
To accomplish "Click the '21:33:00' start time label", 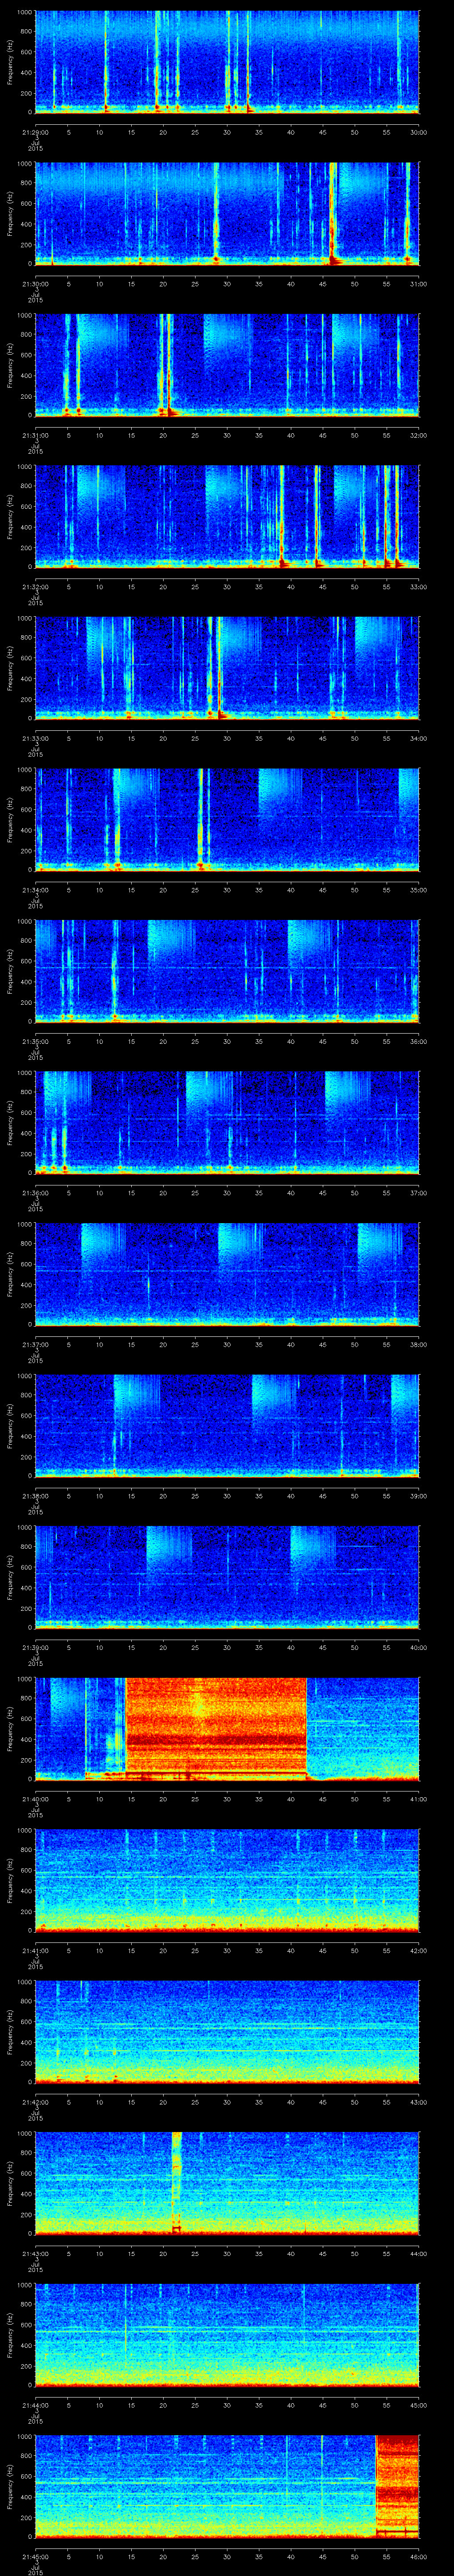I will coord(35,737).
